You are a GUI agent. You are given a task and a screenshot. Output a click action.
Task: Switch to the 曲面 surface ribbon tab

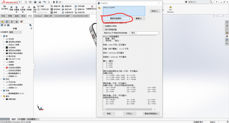(17, 16)
